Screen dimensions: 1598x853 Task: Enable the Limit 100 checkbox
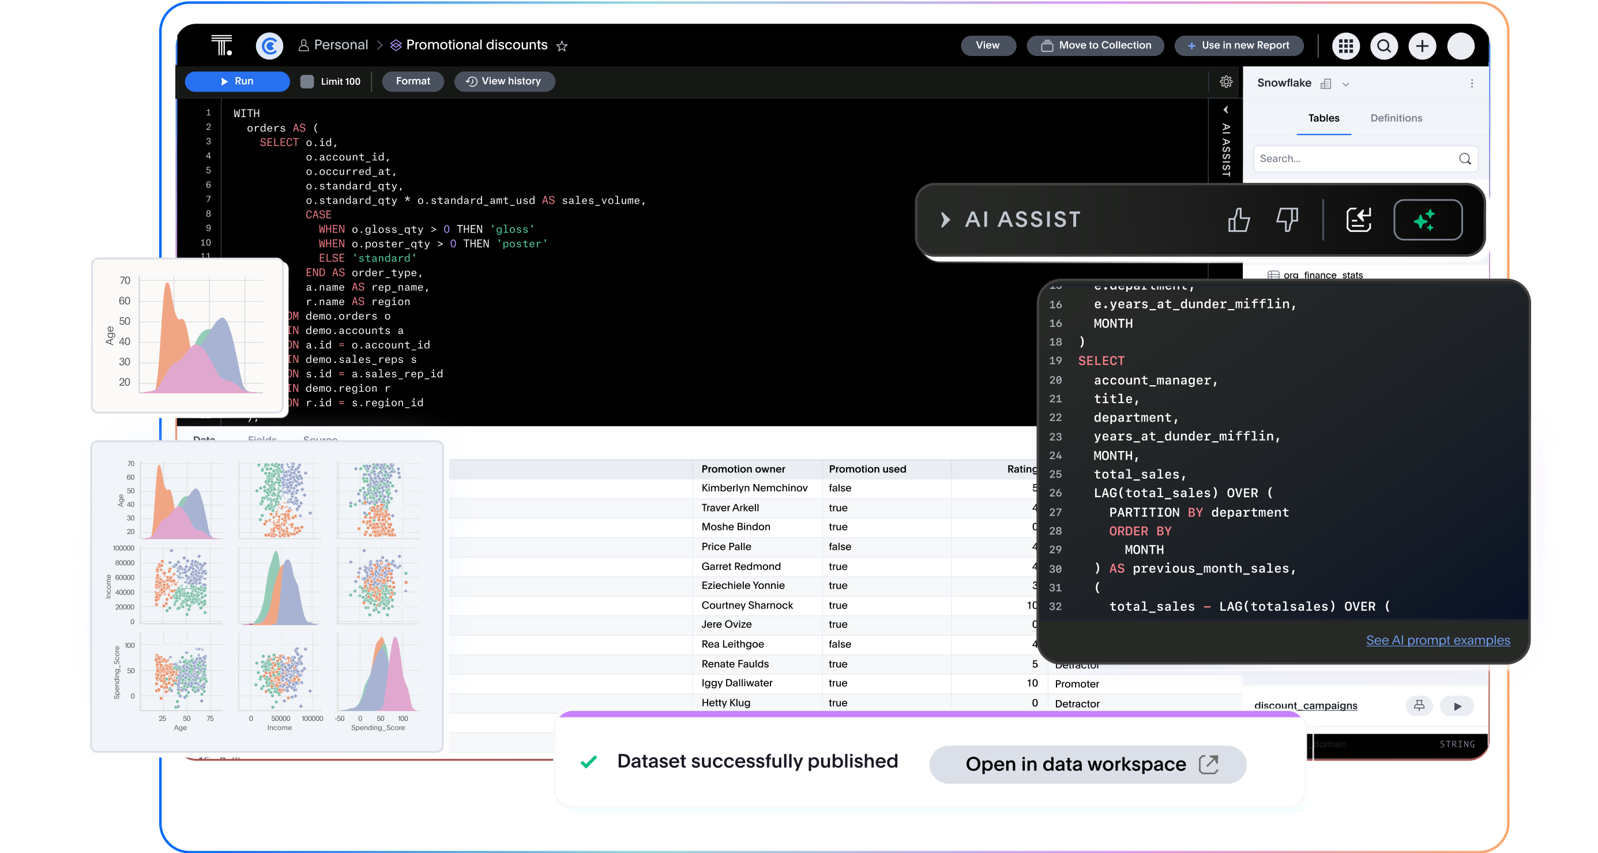[307, 81]
